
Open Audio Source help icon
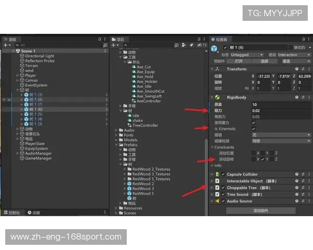click(x=297, y=201)
